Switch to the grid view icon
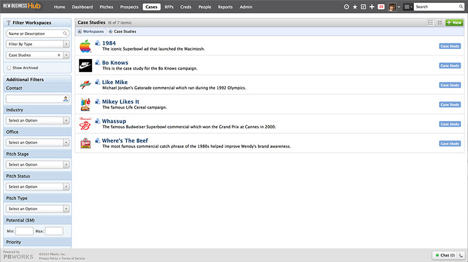This screenshot has width=468, height=262. tap(440, 23)
